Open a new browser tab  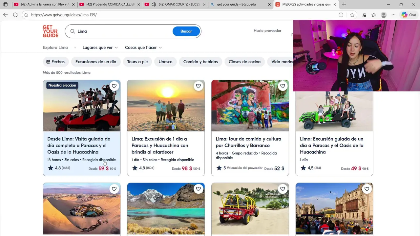coord(344,5)
